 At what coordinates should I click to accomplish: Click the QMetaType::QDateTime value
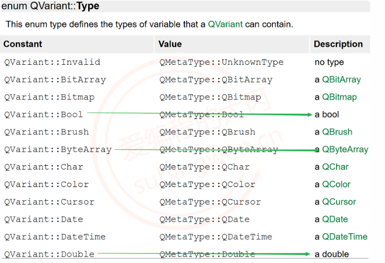[x=216, y=237]
